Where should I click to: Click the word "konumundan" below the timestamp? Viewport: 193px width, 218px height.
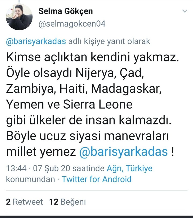[x=30, y=179]
